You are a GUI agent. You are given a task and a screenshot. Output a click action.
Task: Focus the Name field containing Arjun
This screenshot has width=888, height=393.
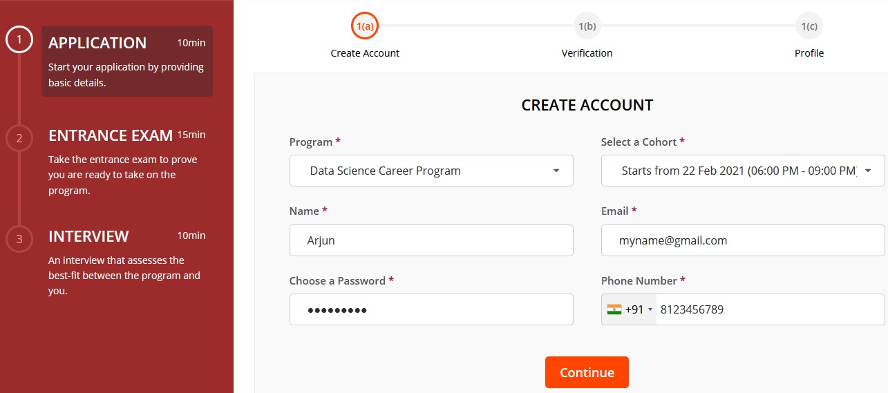pyautogui.click(x=431, y=240)
